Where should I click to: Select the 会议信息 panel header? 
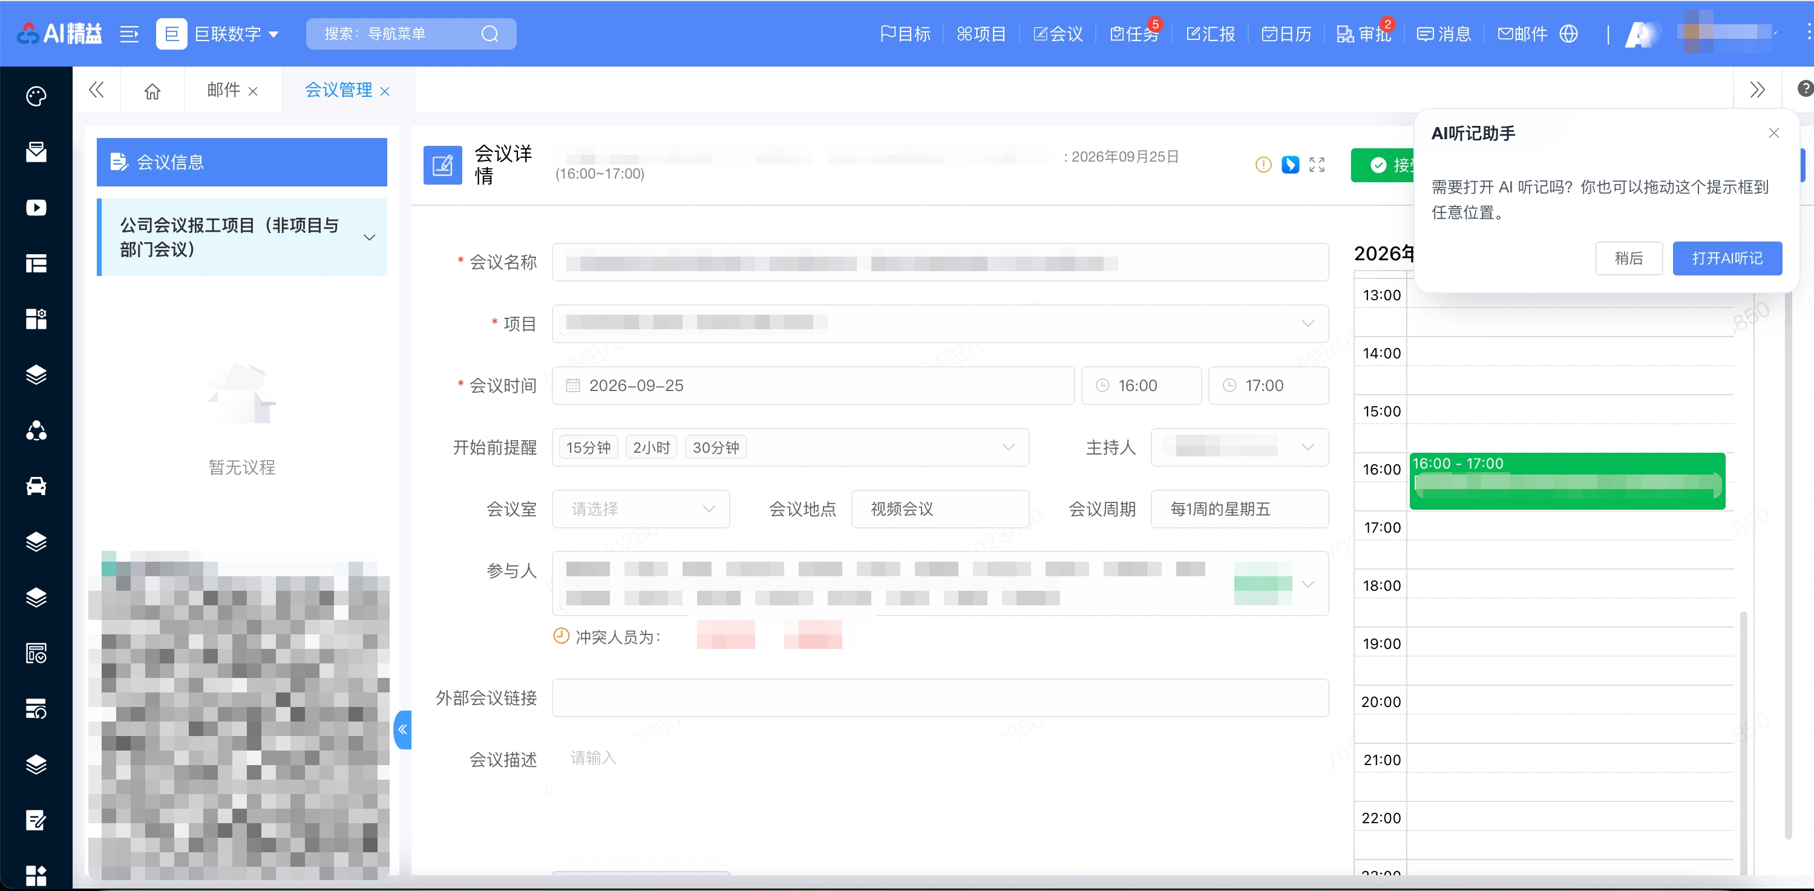click(x=241, y=162)
